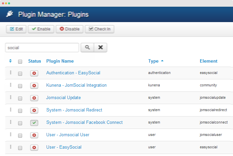Check the box for Jomsocial Update
Screen dimensions: 233x156
tap(20, 98)
